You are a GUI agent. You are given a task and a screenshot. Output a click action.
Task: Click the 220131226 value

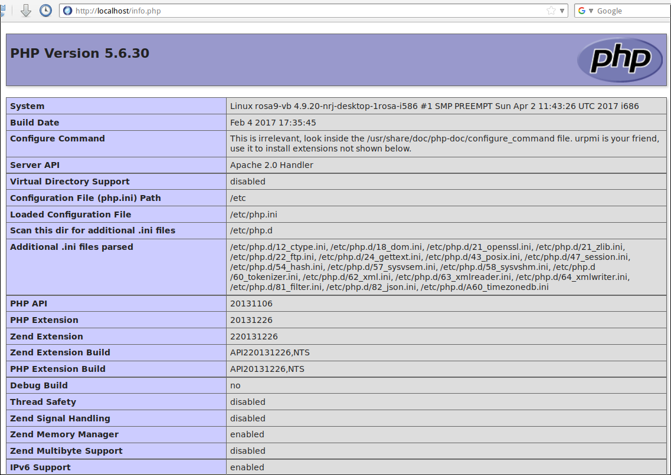(x=254, y=337)
